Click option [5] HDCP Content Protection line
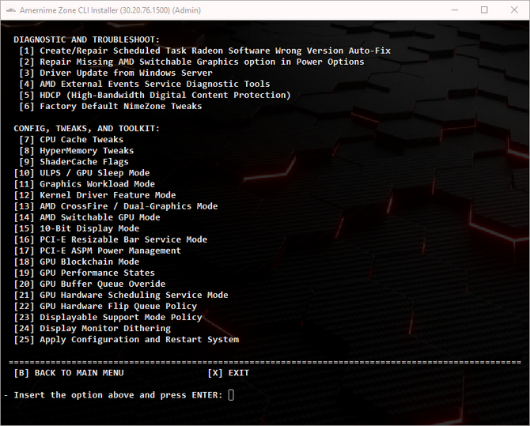 155,96
